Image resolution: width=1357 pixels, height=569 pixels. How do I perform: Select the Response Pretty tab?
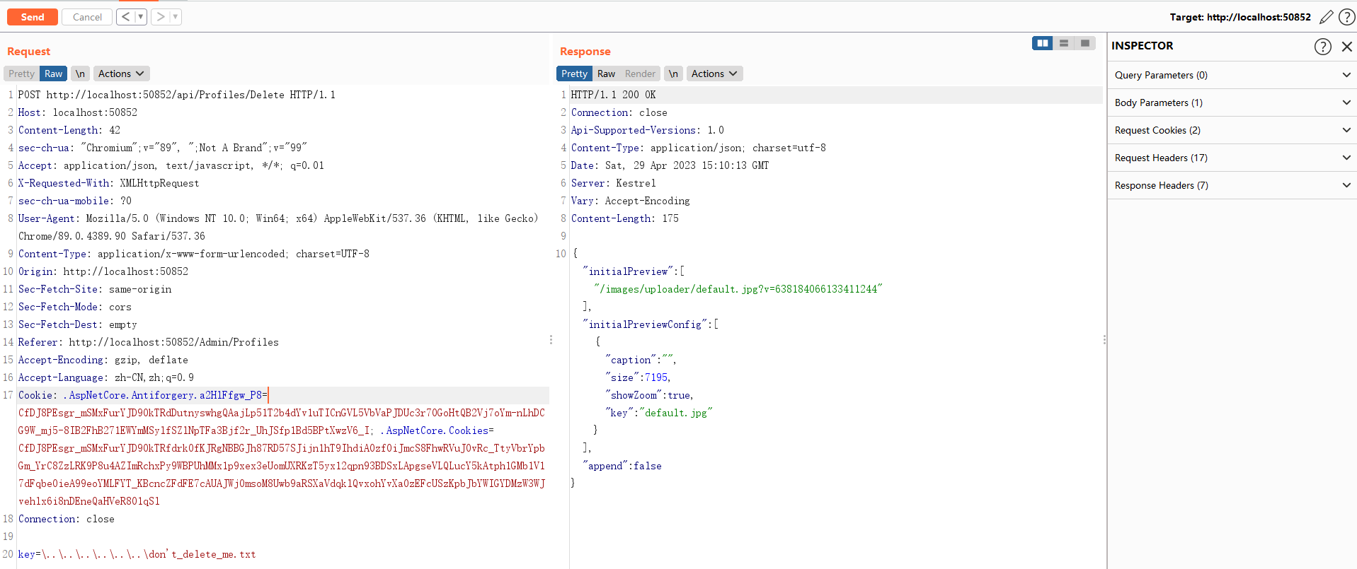[574, 74]
